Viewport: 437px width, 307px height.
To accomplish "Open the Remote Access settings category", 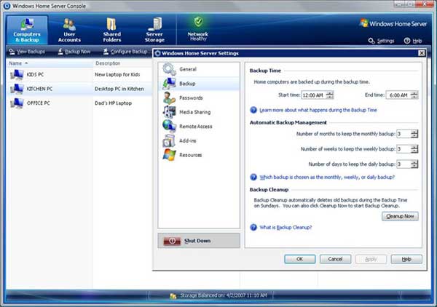I will pyautogui.click(x=199, y=127).
